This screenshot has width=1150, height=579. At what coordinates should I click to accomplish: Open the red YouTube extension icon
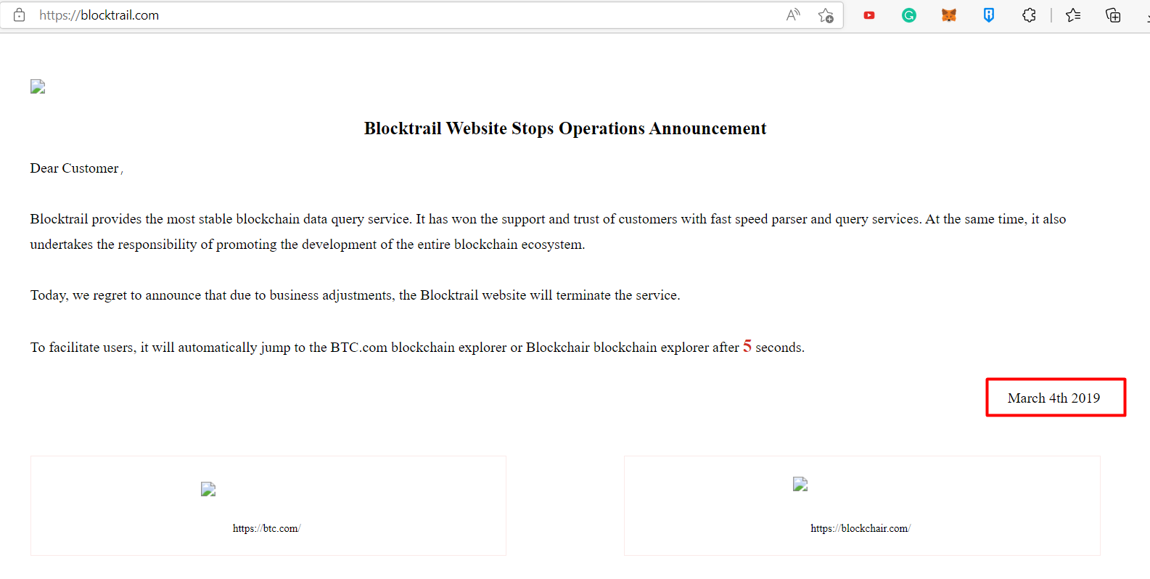click(x=869, y=15)
